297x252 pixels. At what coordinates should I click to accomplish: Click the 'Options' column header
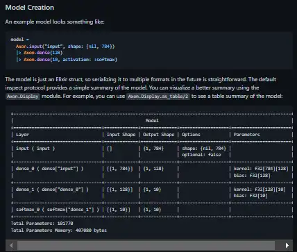pos(191,135)
